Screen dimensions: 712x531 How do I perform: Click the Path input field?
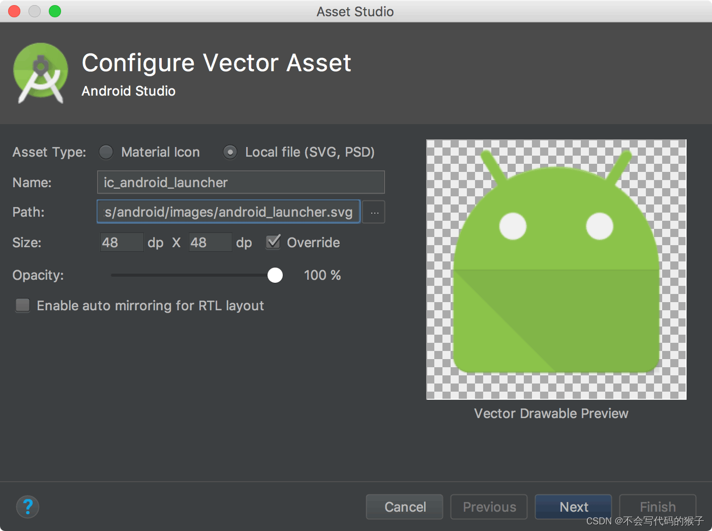coord(228,212)
